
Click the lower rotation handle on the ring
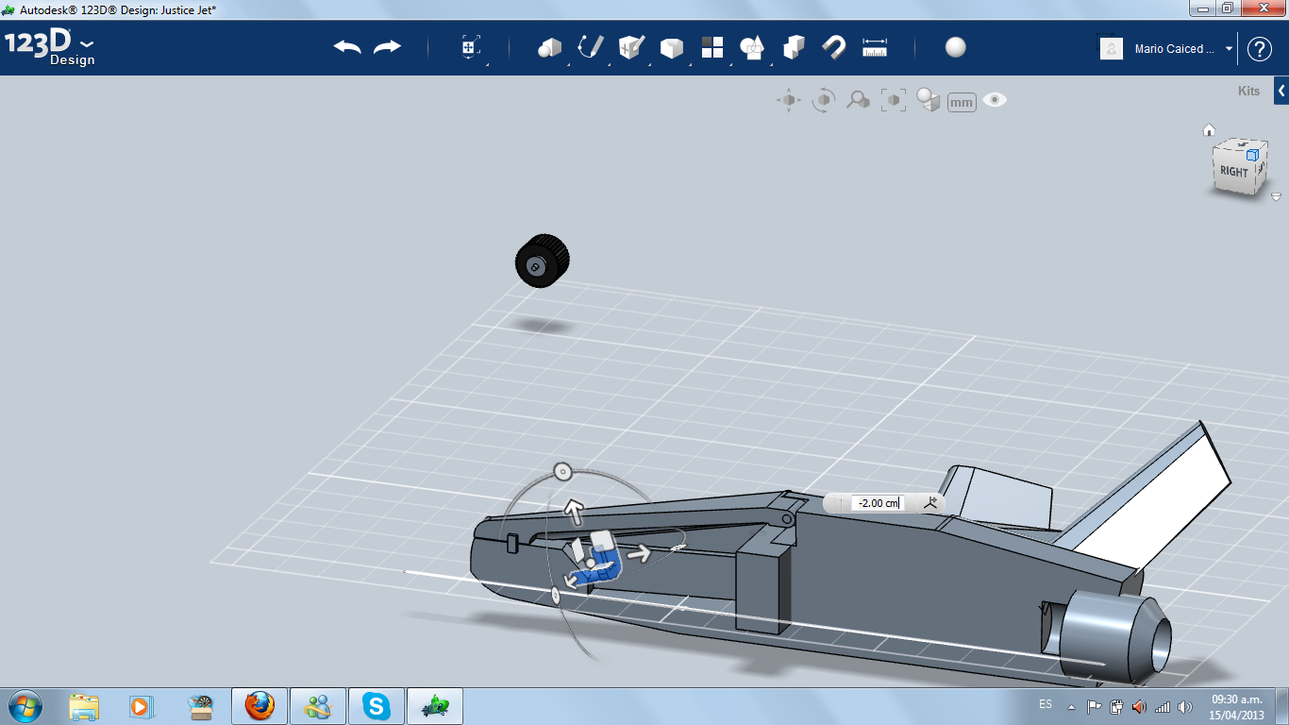tap(556, 595)
